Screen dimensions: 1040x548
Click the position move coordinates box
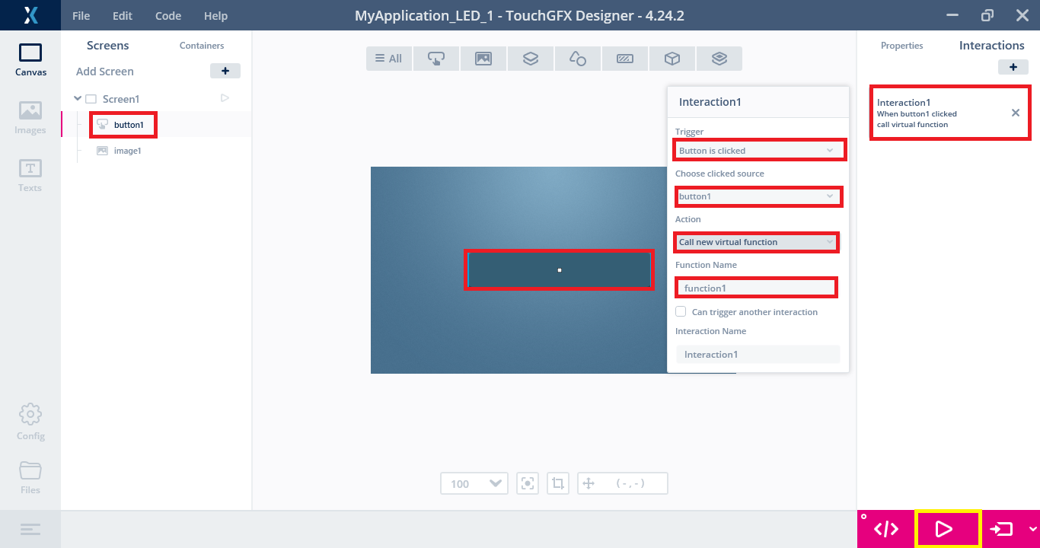(623, 483)
